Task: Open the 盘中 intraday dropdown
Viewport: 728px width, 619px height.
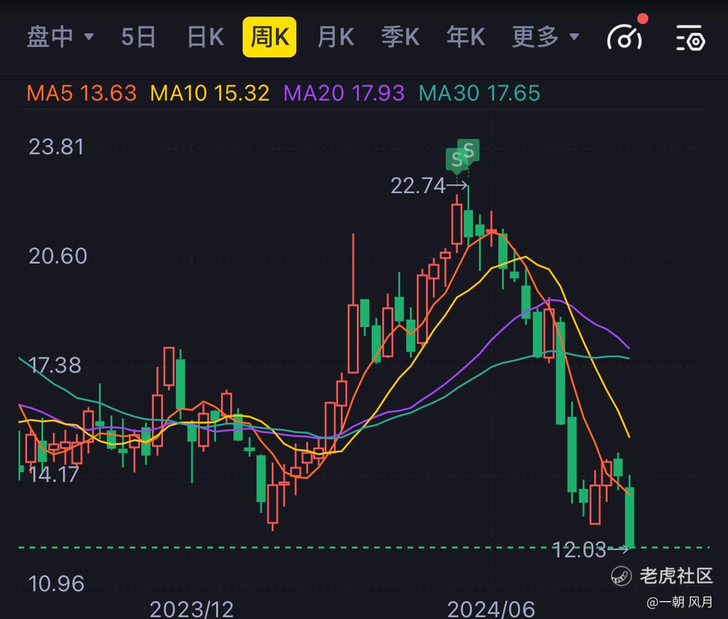Action: click(60, 36)
